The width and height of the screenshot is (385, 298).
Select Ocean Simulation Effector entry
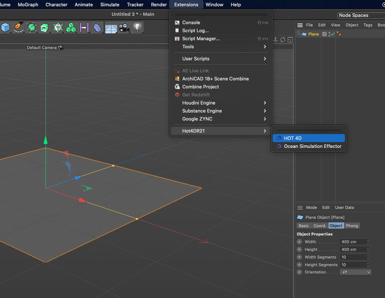(312, 146)
